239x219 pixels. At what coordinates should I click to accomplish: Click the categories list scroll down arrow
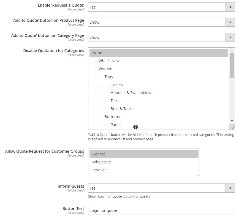coord(232,121)
